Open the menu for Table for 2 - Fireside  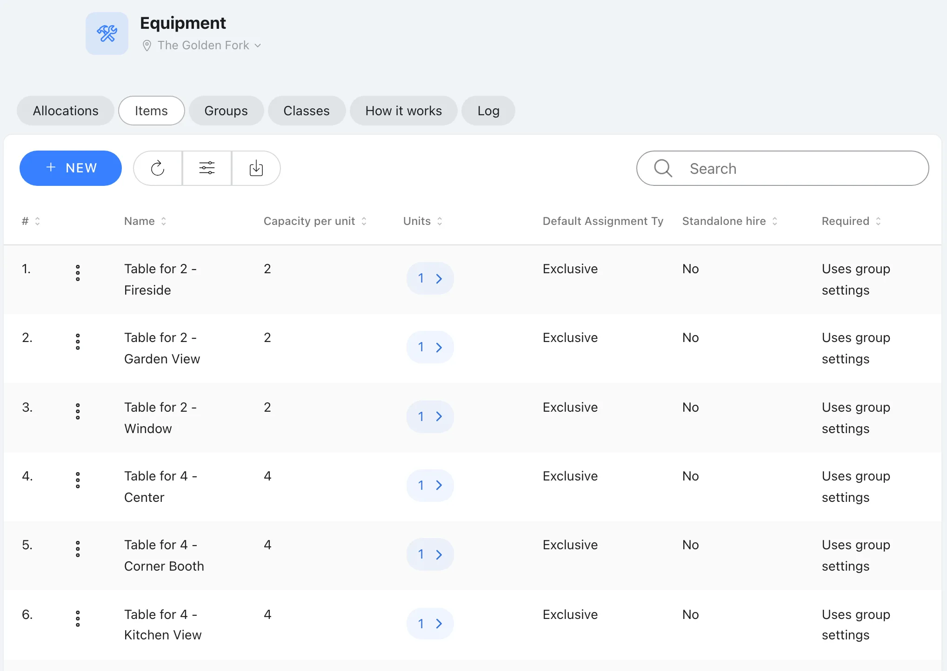pos(78,273)
